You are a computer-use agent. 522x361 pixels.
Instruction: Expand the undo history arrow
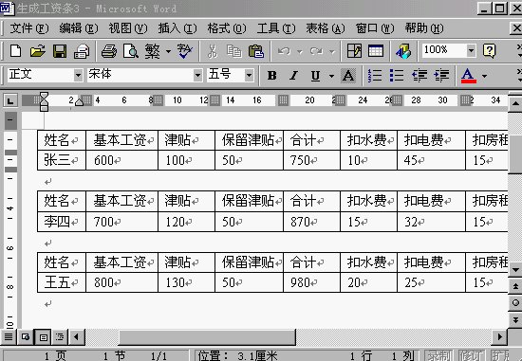pyautogui.click(x=299, y=51)
